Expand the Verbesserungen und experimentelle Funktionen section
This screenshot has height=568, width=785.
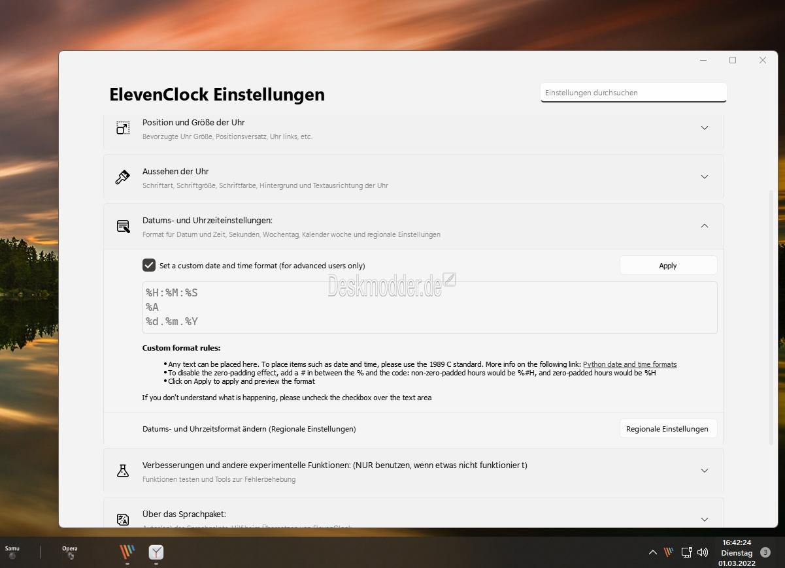[x=705, y=471]
